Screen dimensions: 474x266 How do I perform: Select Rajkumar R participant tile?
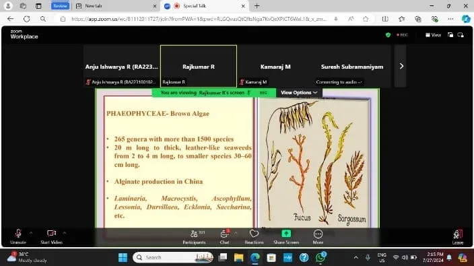tap(199, 67)
